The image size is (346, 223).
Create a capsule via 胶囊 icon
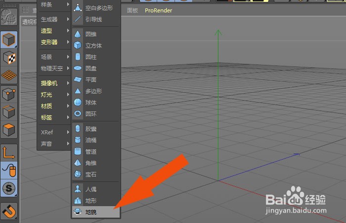[78, 128]
